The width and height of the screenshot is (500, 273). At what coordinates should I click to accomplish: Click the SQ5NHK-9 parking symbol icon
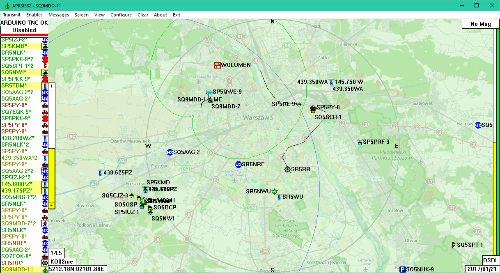403,269
